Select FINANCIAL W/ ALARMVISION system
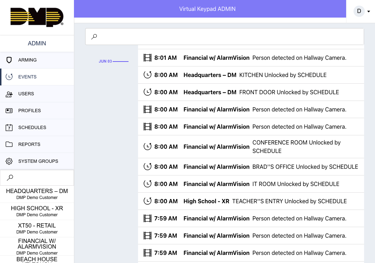The height and width of the screenshot is (263, 375). (x=37, y=246)
